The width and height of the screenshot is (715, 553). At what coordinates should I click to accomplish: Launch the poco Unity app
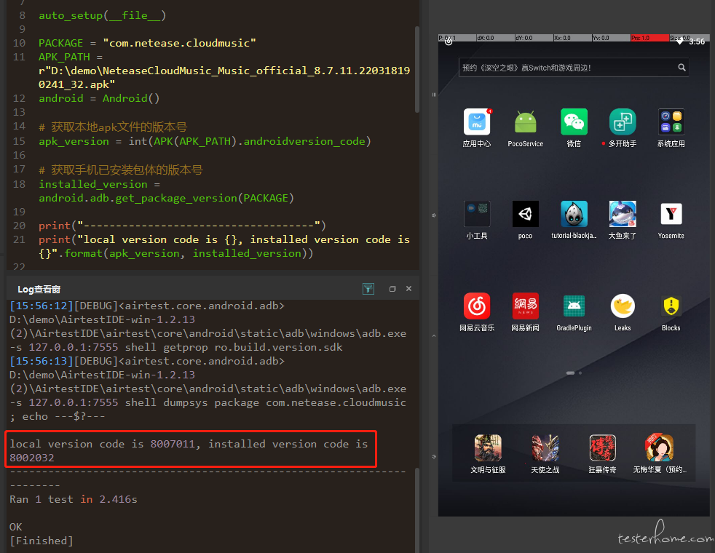(x=525, y=214)
